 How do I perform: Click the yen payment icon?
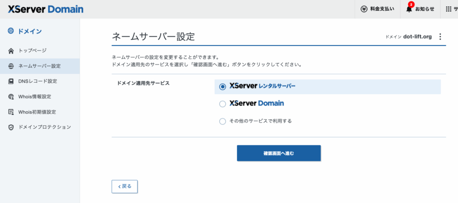click(364, 9)
